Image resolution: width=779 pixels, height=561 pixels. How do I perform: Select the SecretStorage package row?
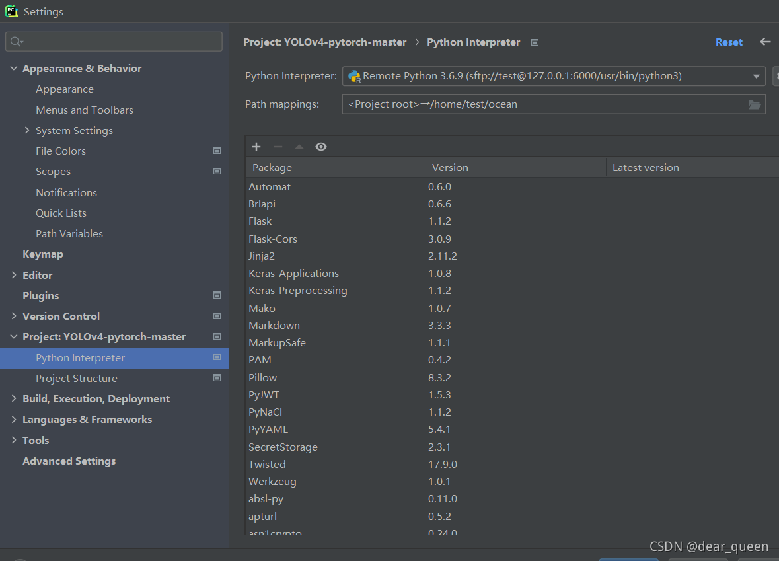[x=512, y=447]
